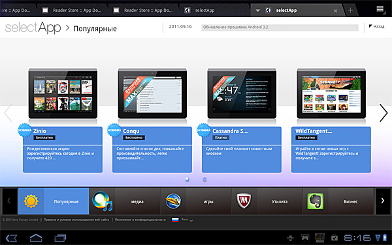The image size is (392, 245).
Task: Open a new browser tab
Action: (350, 10)
